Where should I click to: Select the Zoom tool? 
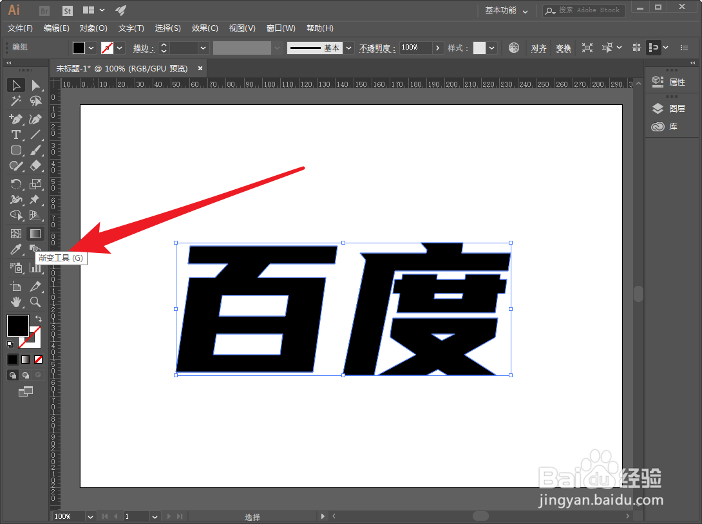pos(35,302)
